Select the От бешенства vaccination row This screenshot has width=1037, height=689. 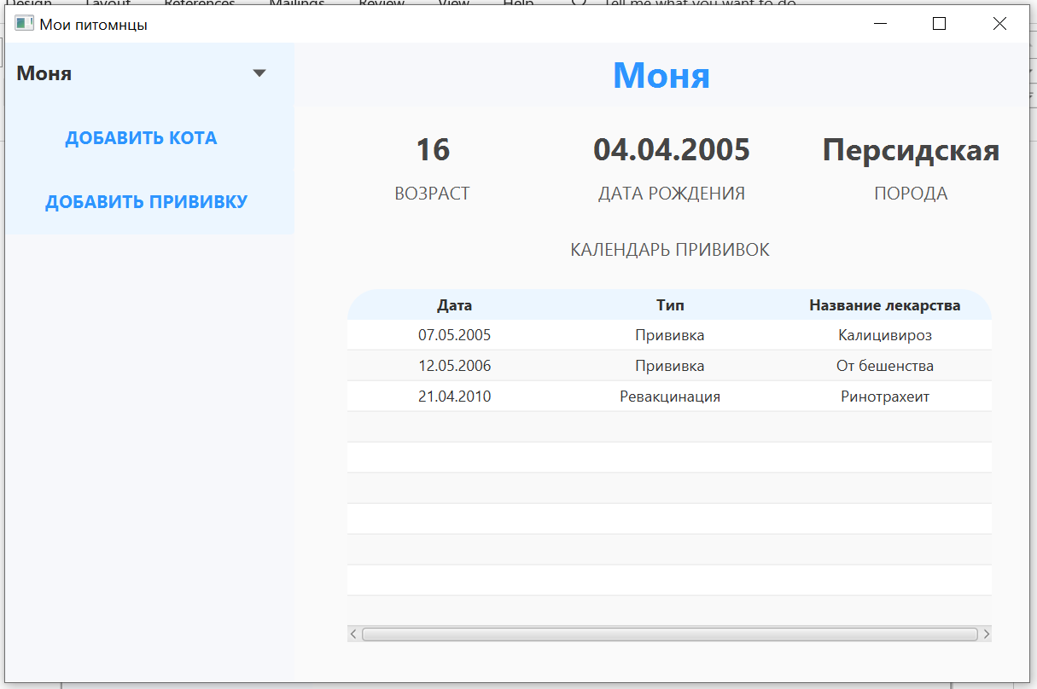click(x=669, y=365)
